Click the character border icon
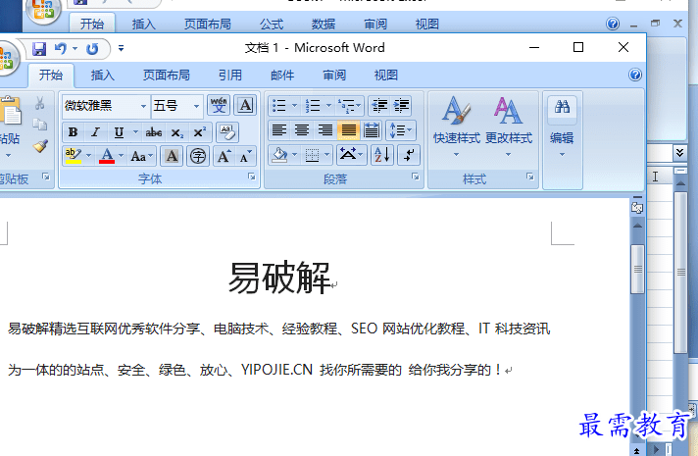Viewport: 698px width, 456px height. pos(245,106)
